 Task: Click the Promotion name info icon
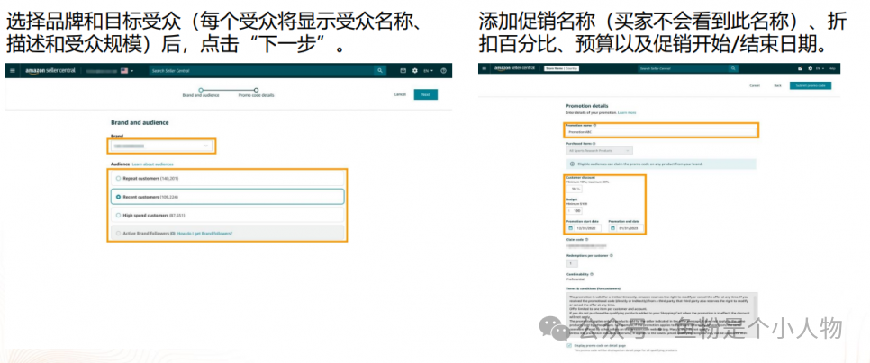coord(594,125)
